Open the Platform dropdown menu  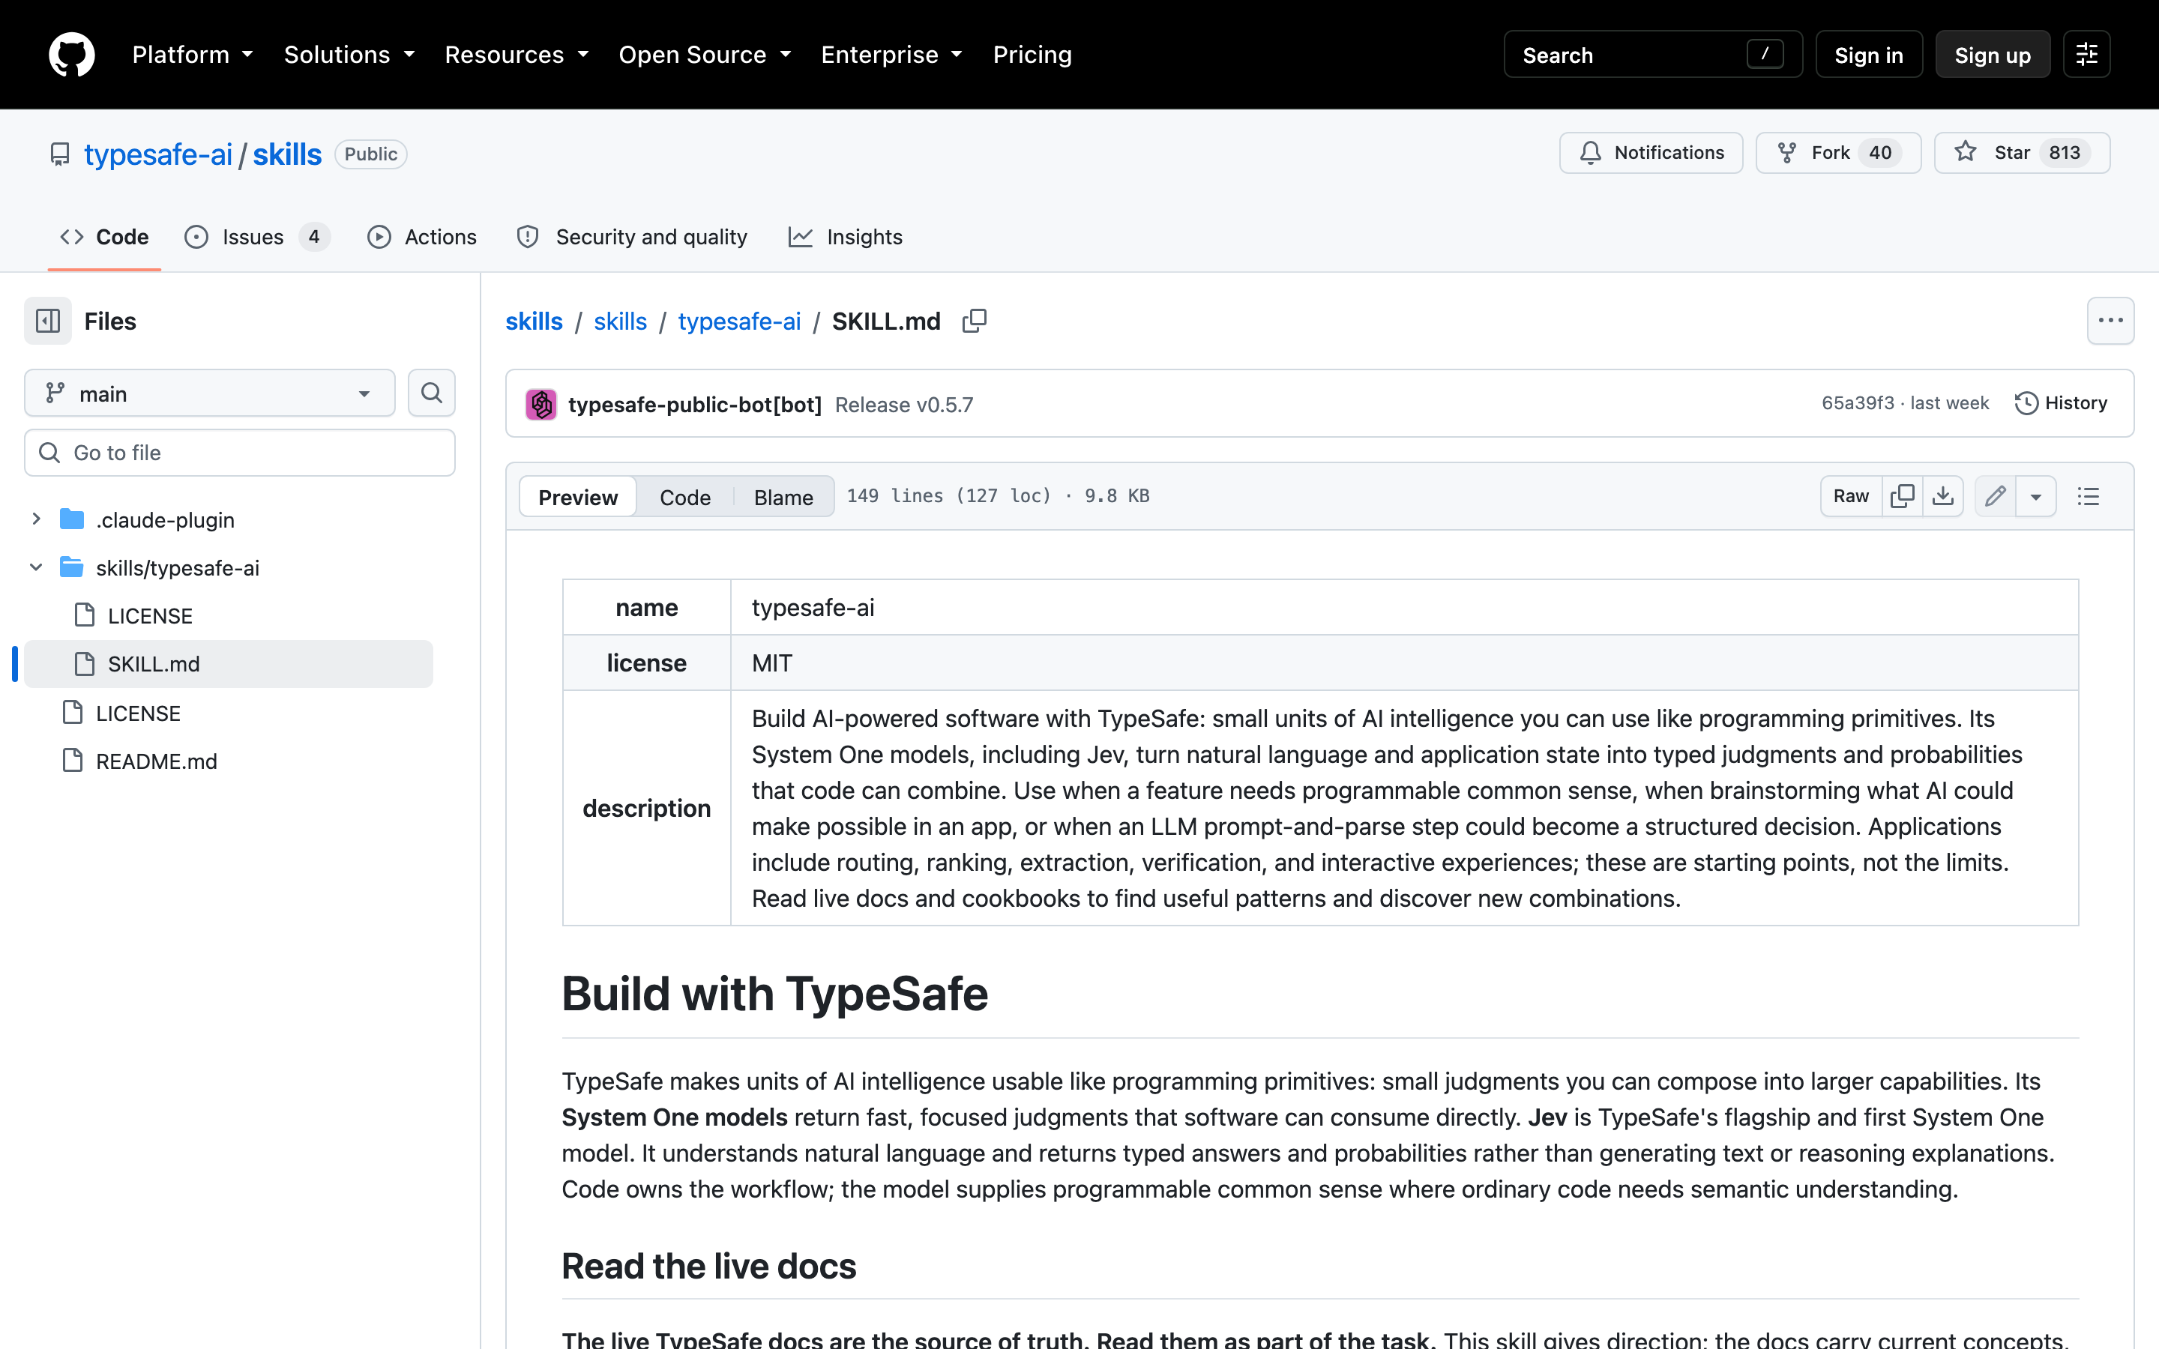pyautogui.click(x=193, y=55)
